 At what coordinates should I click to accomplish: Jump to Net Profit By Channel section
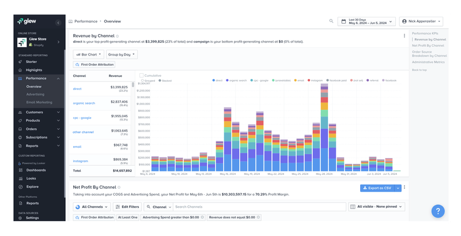tap(428, 46)
